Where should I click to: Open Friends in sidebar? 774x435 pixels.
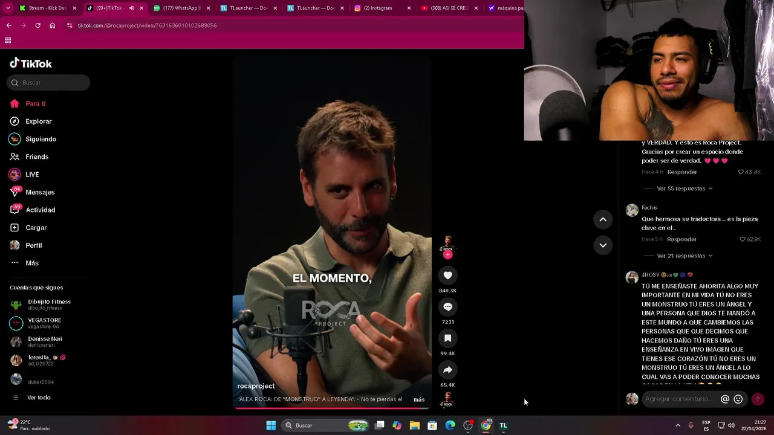(29, 157)
